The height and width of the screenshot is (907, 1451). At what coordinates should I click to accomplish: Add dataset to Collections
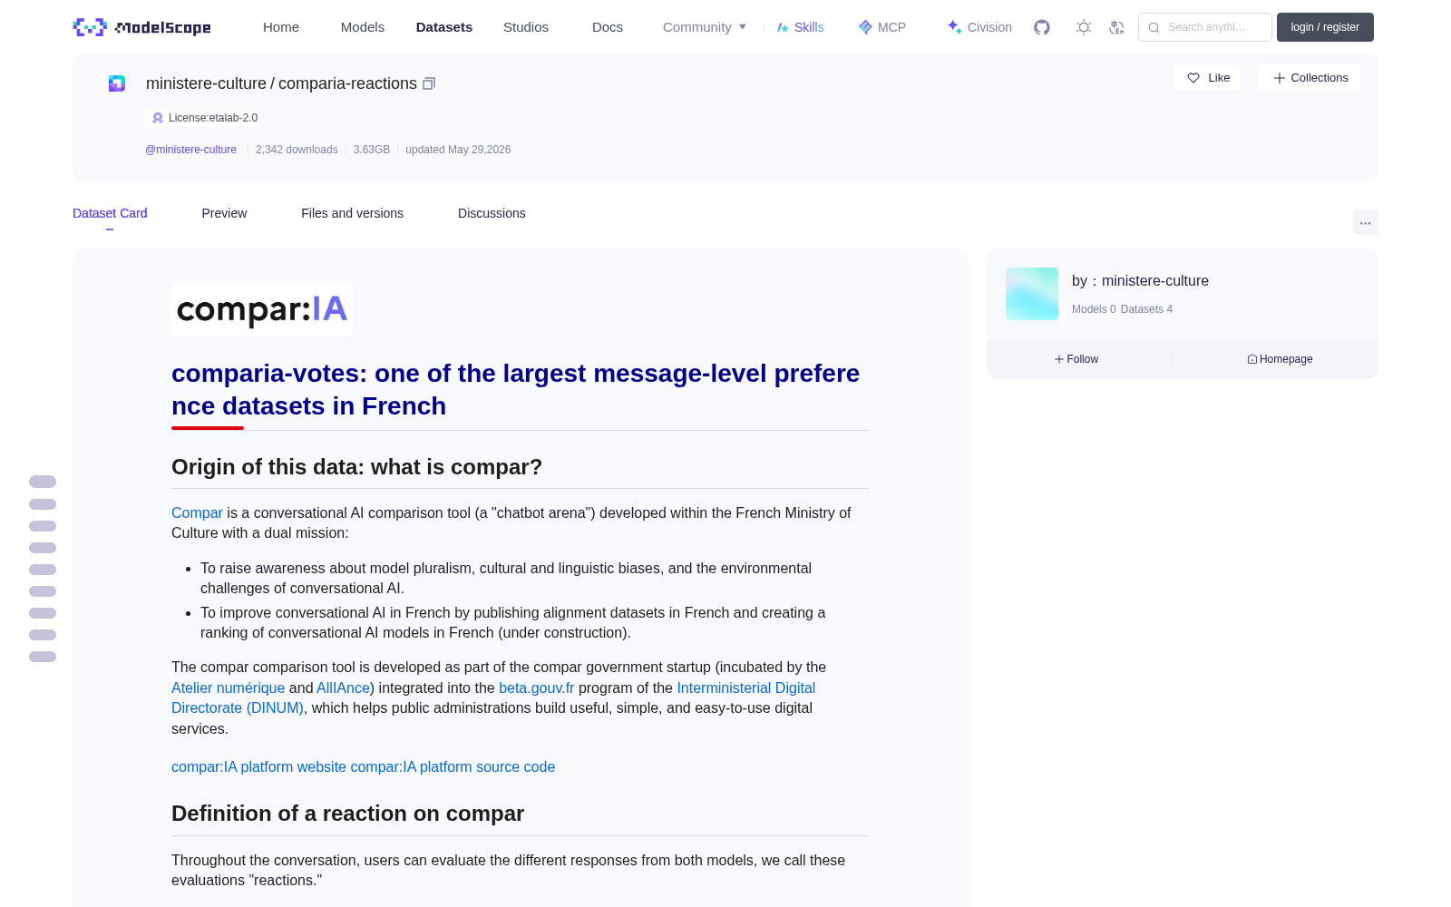click(x=1310, y=78)
